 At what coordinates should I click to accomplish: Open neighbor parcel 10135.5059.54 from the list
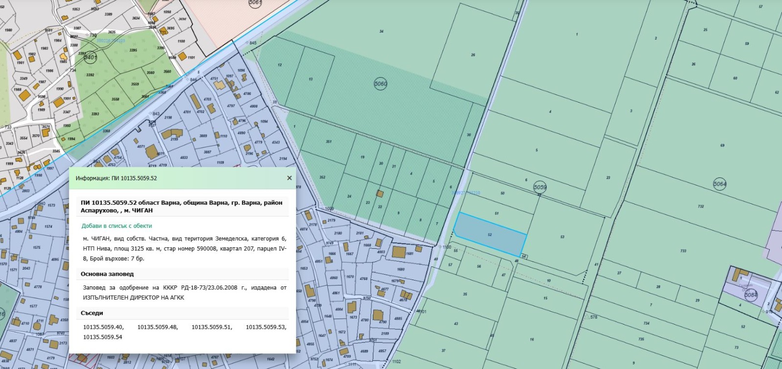pyautogui.click(x=103, y=337)
